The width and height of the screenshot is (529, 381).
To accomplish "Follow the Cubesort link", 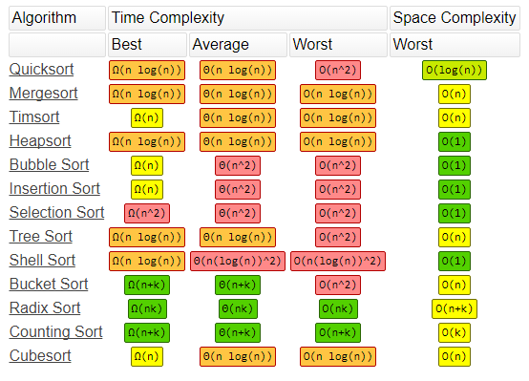I will (40, 356).
